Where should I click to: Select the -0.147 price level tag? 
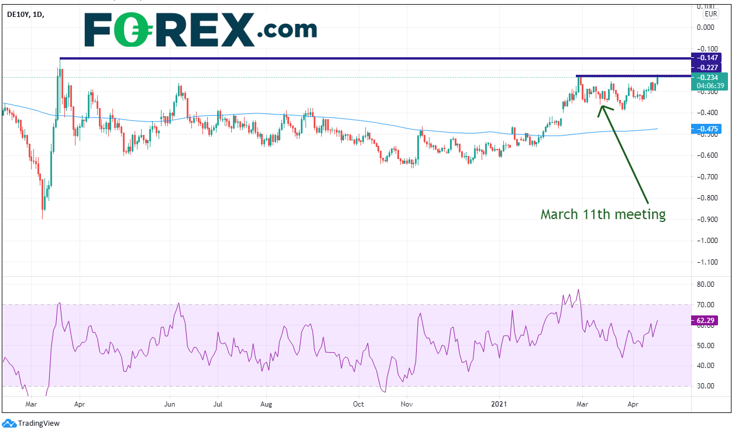point(709,58)
